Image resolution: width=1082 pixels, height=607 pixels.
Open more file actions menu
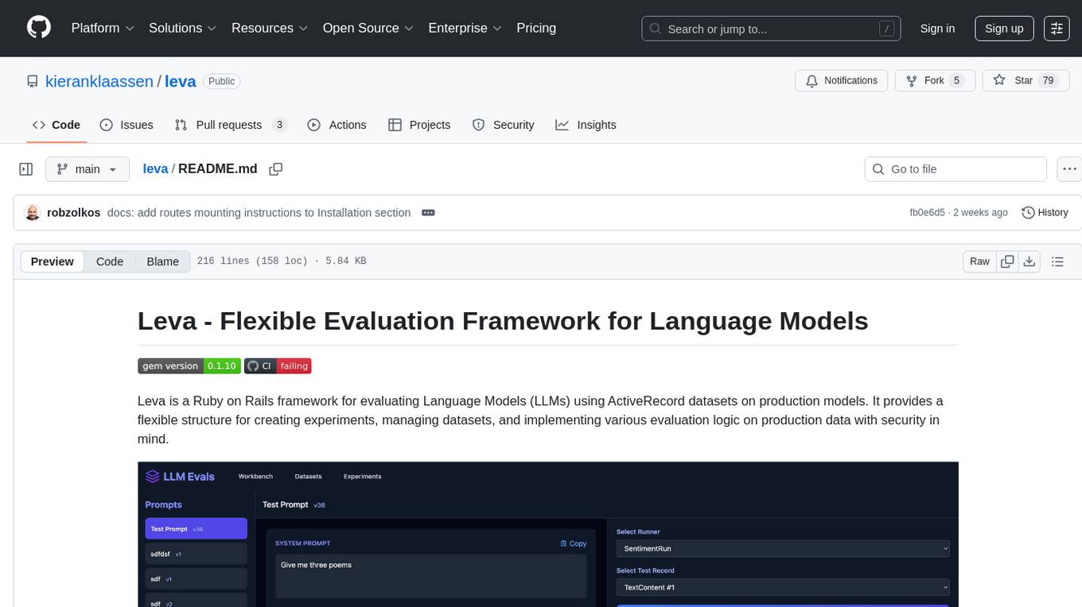(1070, 169)
